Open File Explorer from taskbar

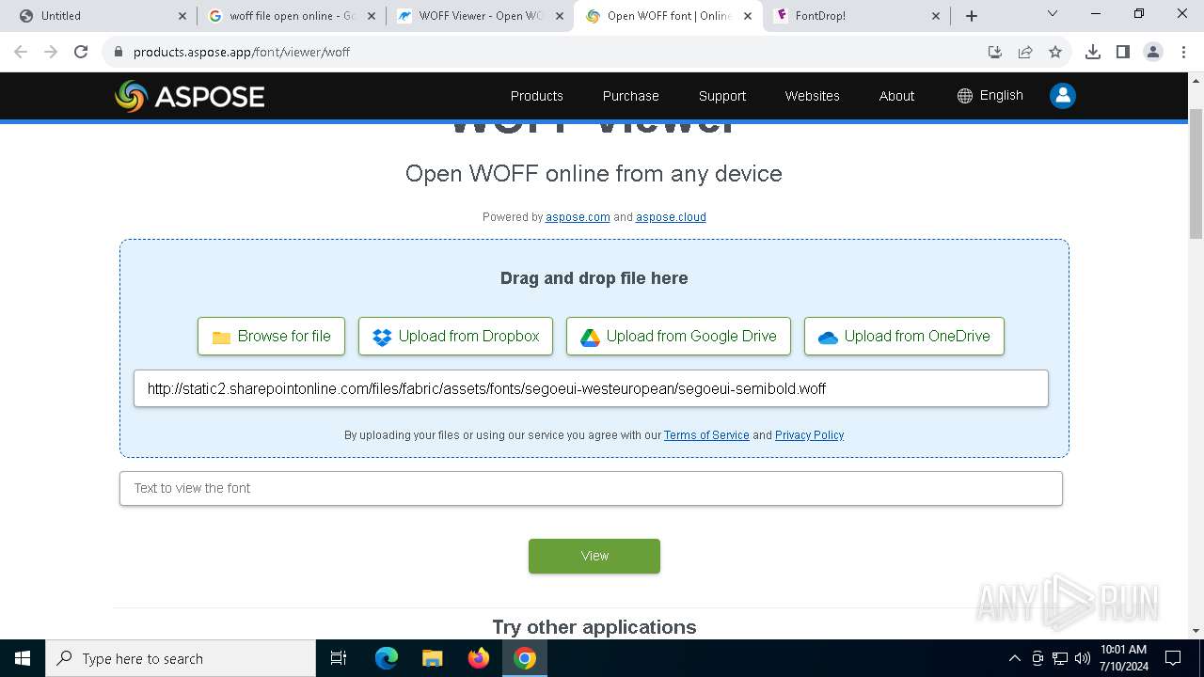(432, 658)
